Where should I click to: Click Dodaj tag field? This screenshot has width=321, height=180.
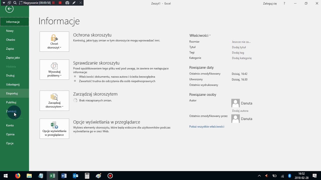click(x=238, y=53)
